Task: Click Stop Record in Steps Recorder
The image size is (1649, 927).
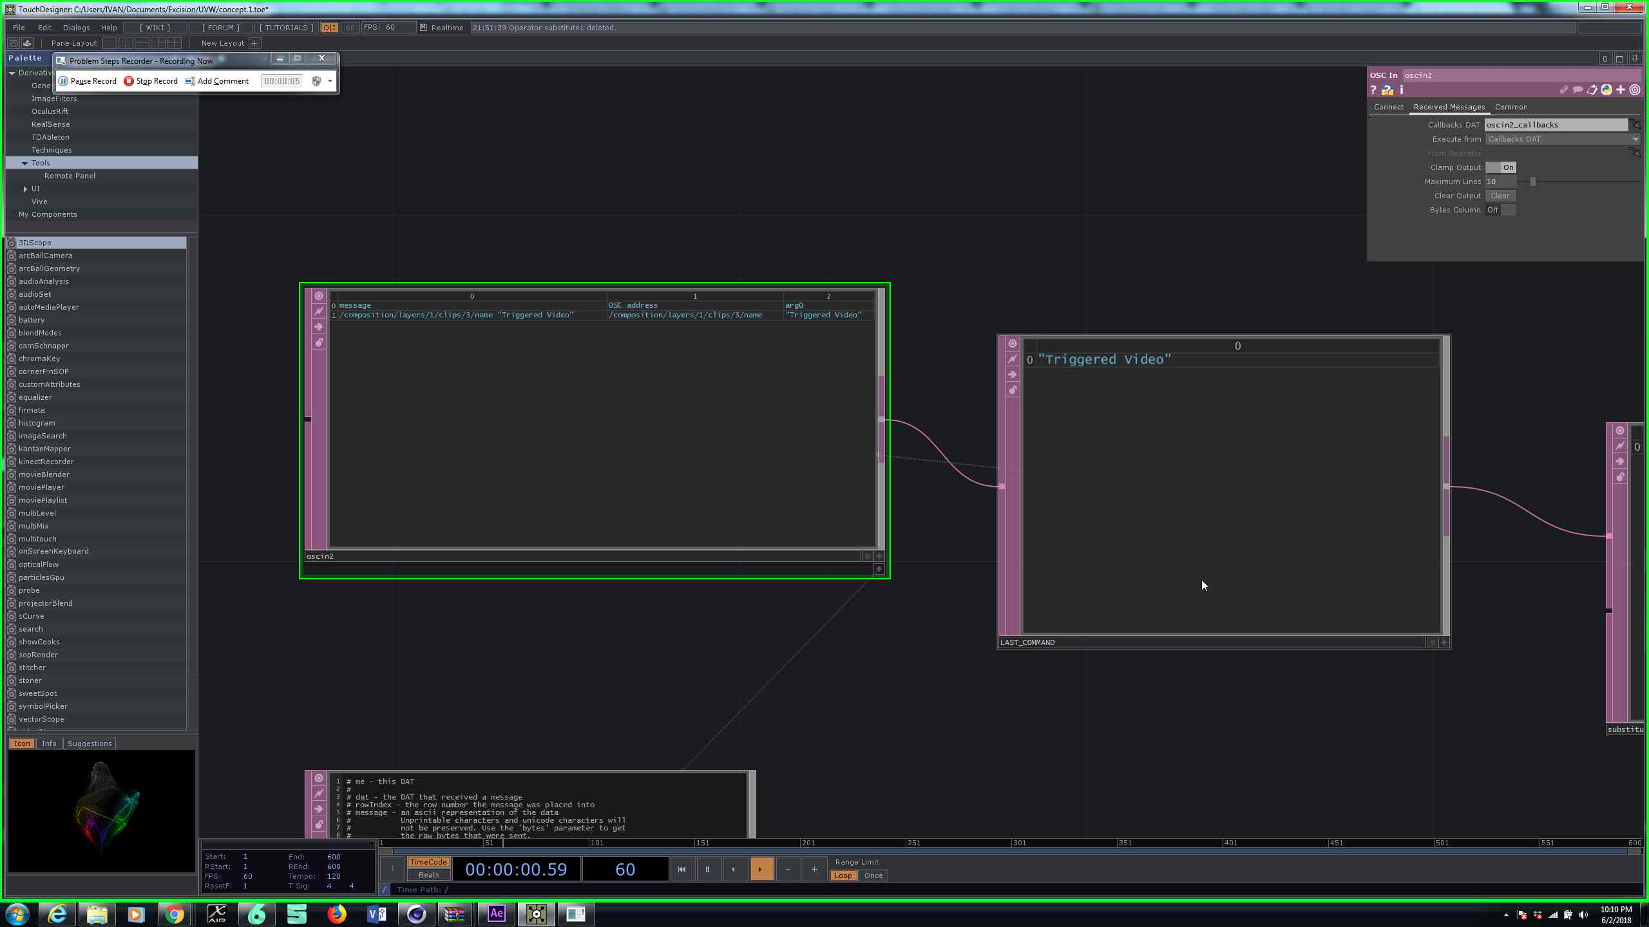Action: coord(151,81)
